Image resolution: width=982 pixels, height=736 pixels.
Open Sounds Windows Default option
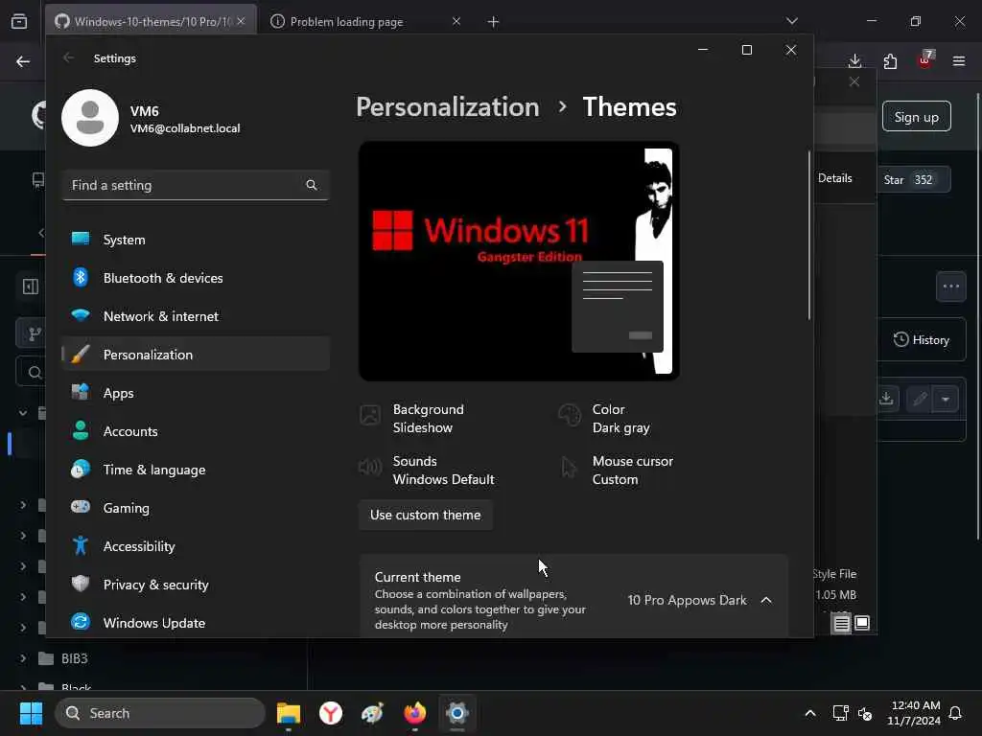(427, 470)
